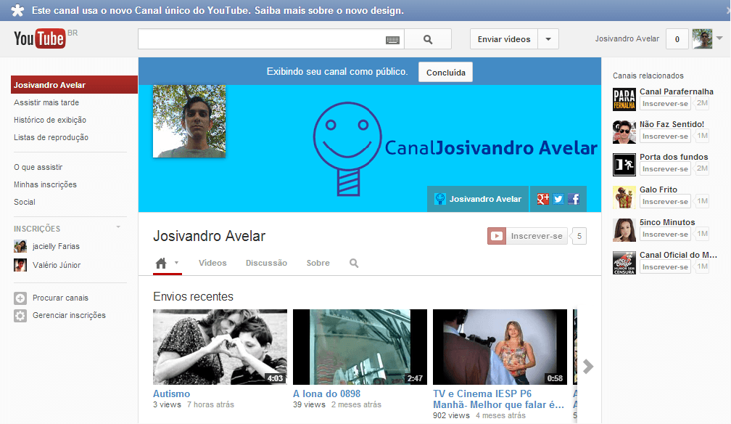Screen dimensions: 731x424
Task: Click the Inscrever-se button under the channel banner
Action: pyautogui.click(x=527, y=236)
